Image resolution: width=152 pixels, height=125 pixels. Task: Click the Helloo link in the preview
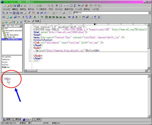point(7,79)
